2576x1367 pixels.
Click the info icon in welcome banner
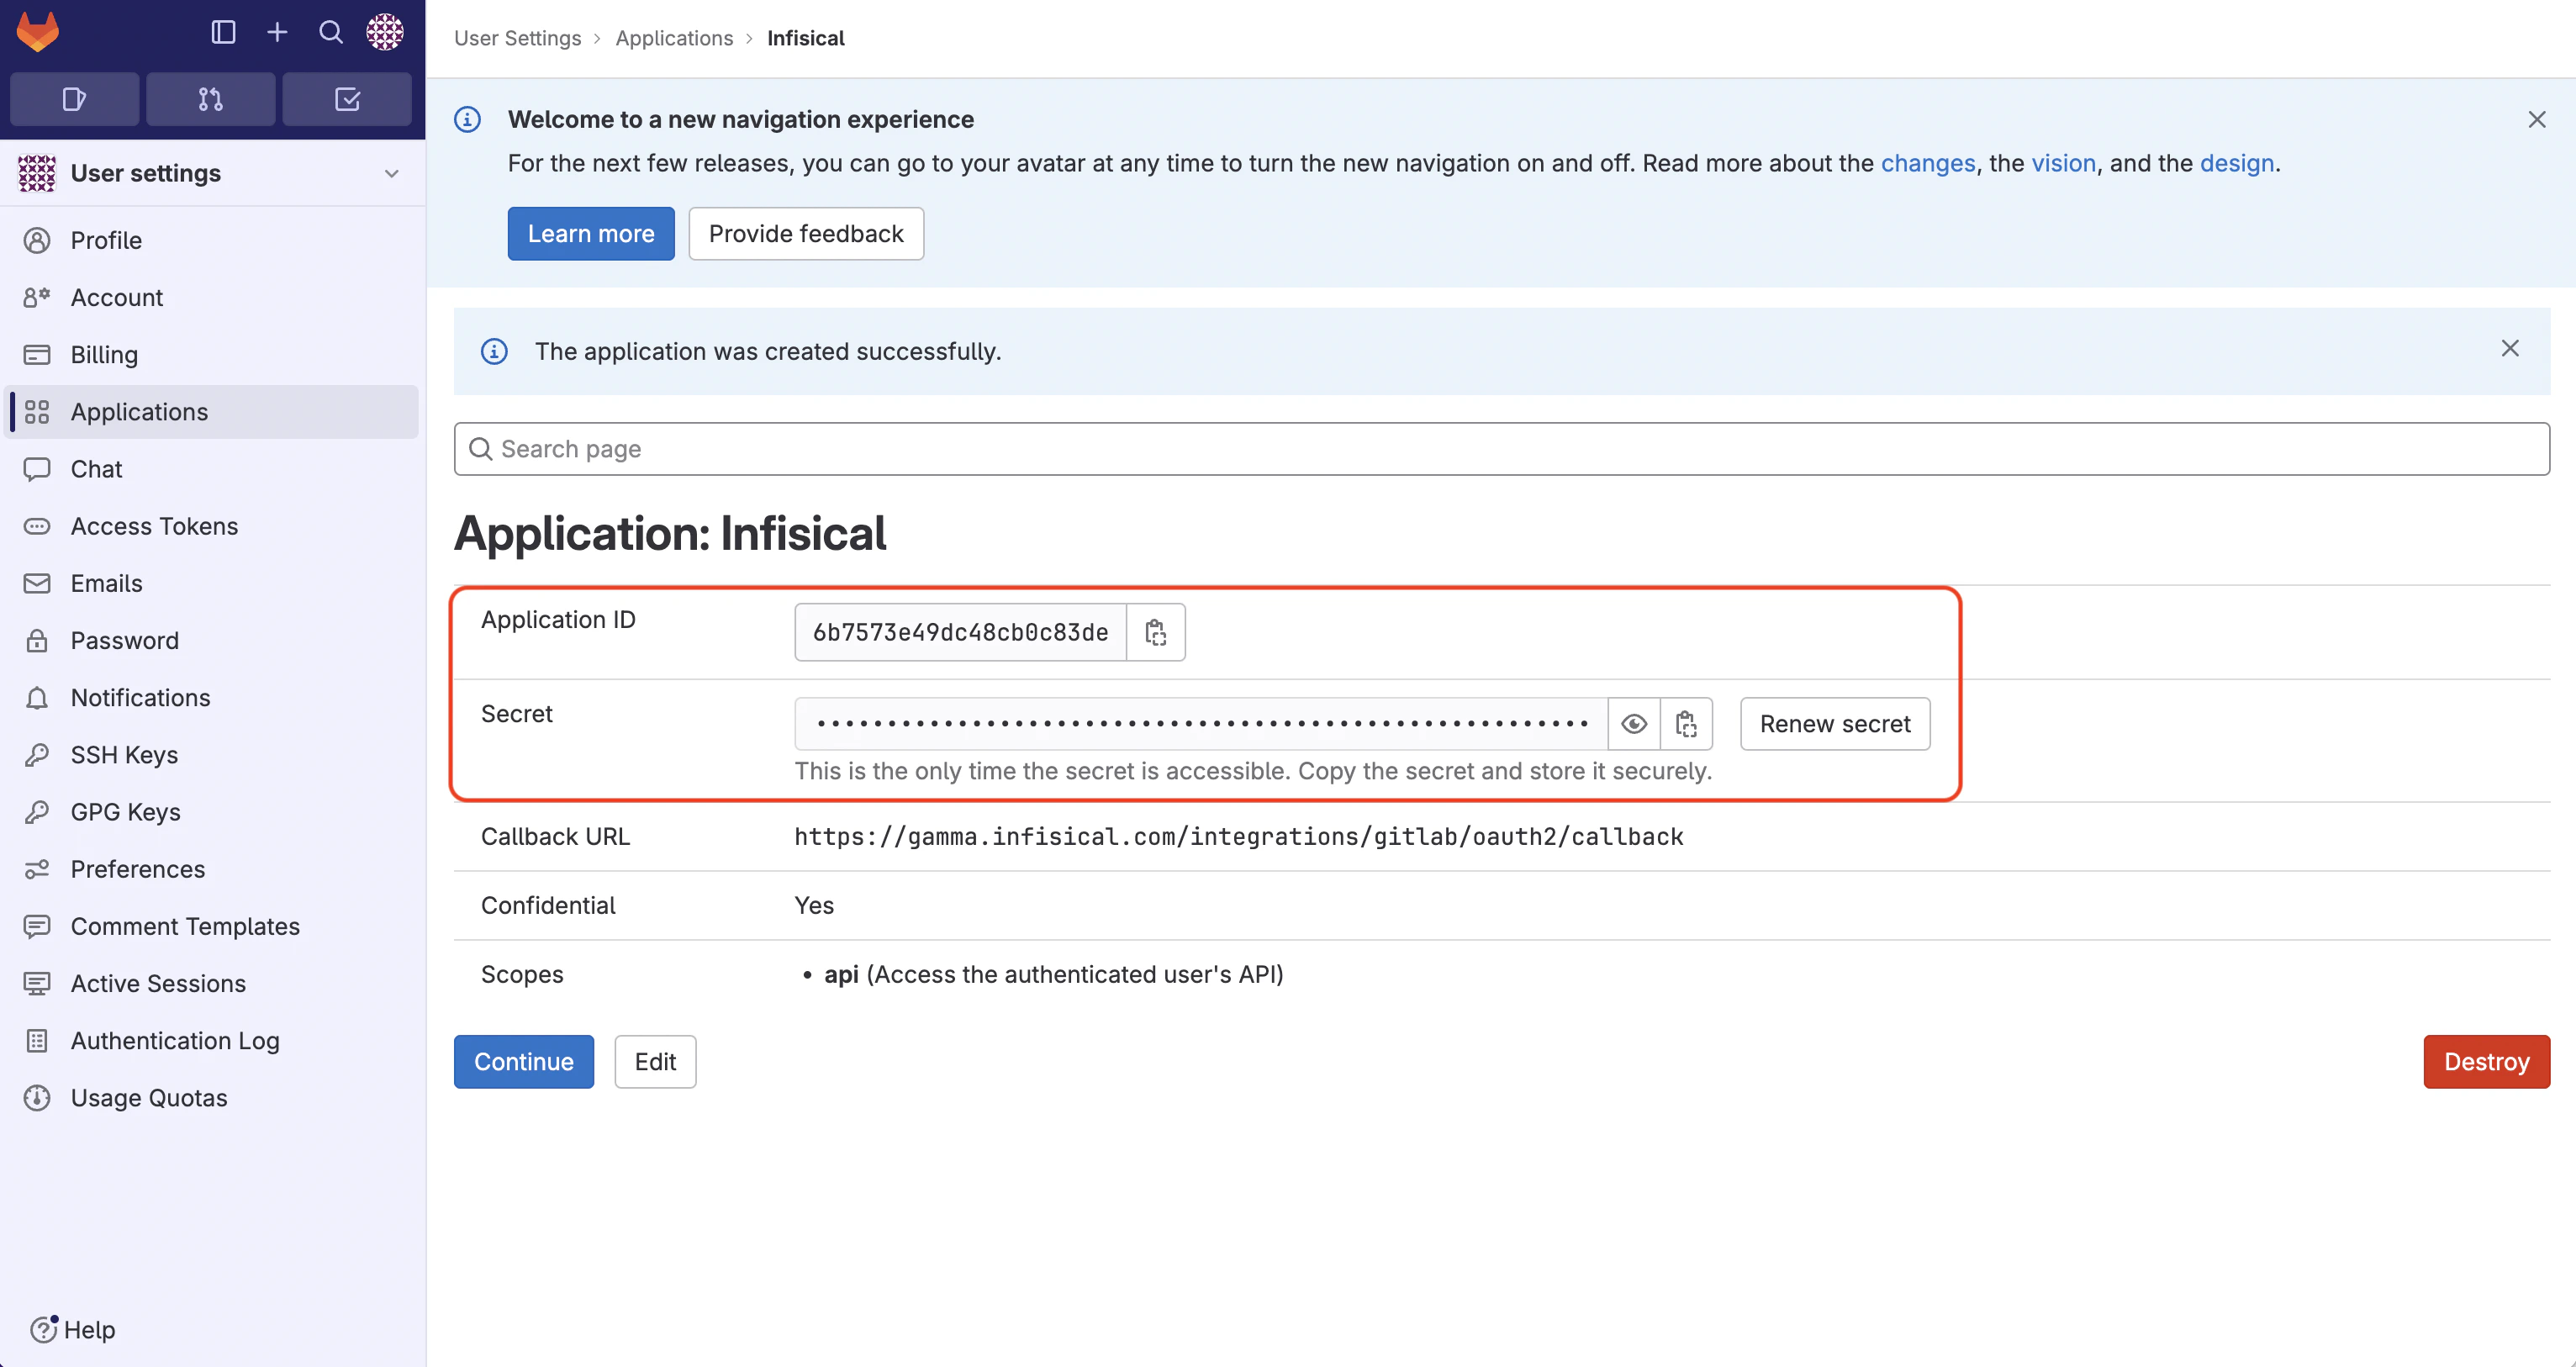click(x=468, y=120)
